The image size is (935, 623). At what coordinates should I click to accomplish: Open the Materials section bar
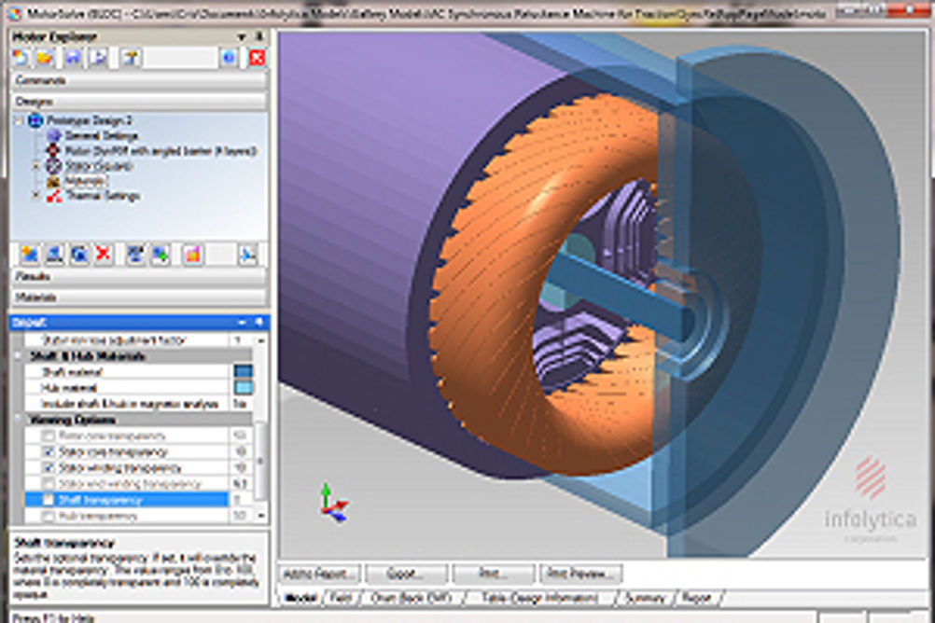139,298
